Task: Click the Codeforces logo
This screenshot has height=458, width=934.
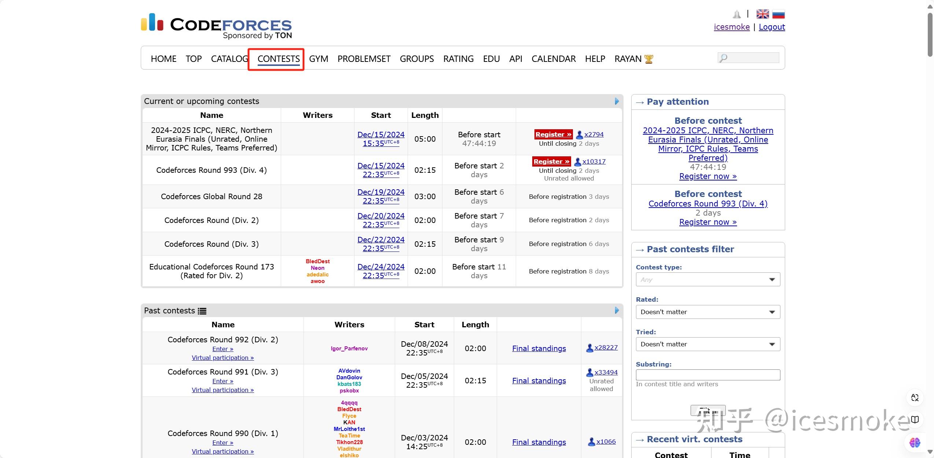Action: click(x=216, y=26)
